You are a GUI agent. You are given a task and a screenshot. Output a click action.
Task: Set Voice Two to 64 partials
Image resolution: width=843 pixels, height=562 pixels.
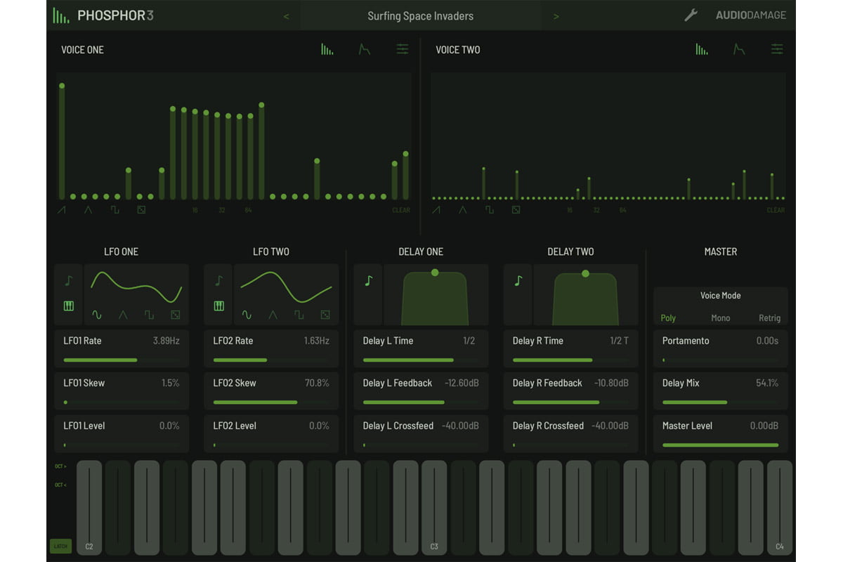[x=622, y=210]
